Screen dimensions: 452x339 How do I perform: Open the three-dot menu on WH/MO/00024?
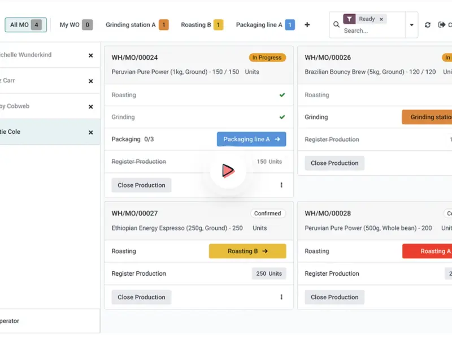pyautogui.click(x=281, y=185)
